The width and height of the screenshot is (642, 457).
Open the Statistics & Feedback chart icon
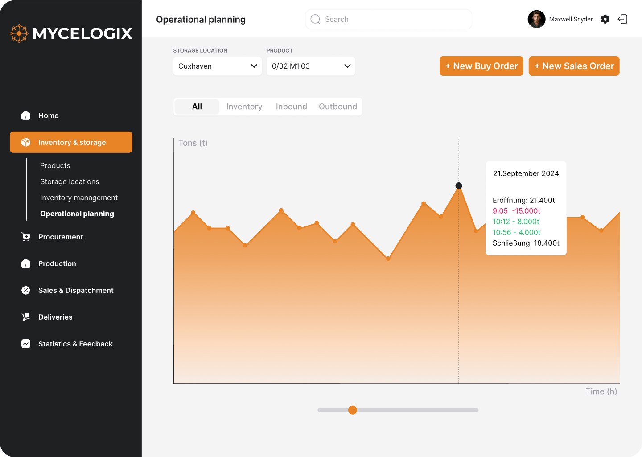(x=26, y=344)
